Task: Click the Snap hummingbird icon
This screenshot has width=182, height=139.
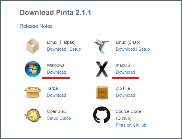Action: (102, 46)
